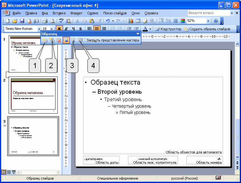The image size is (241, 183).
Task: Open the Times New Roman font dropdown
Action: pos(39,29)
